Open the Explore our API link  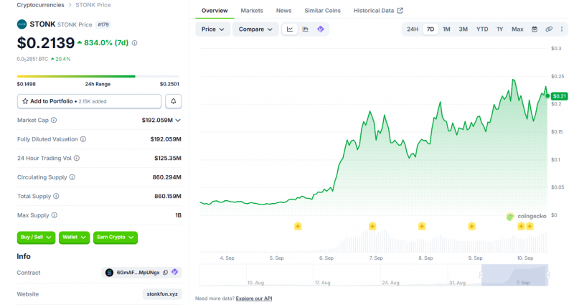[x=254, y=299]
